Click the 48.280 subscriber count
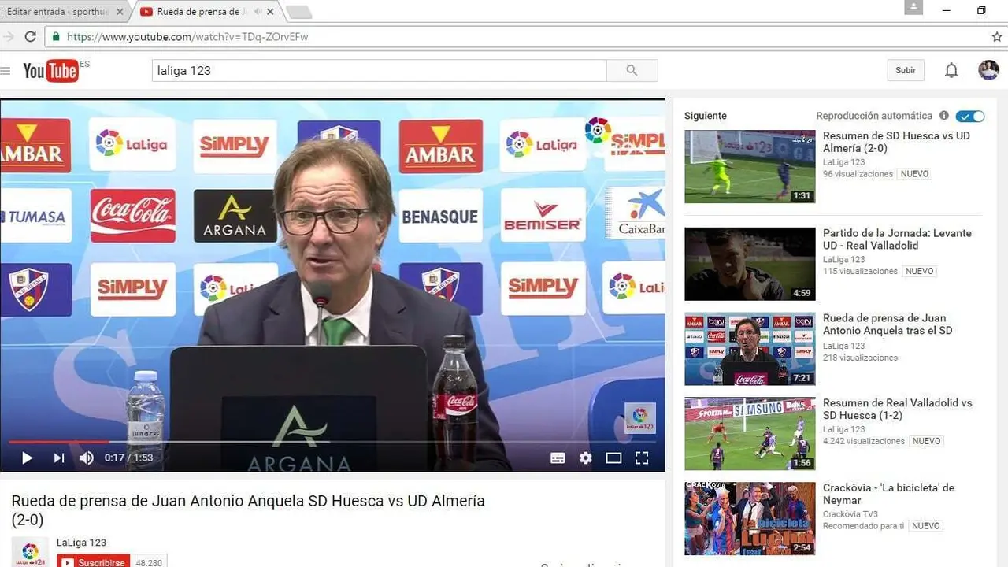The height and width of the screenshot is (567, 1008). click(150, 562)
